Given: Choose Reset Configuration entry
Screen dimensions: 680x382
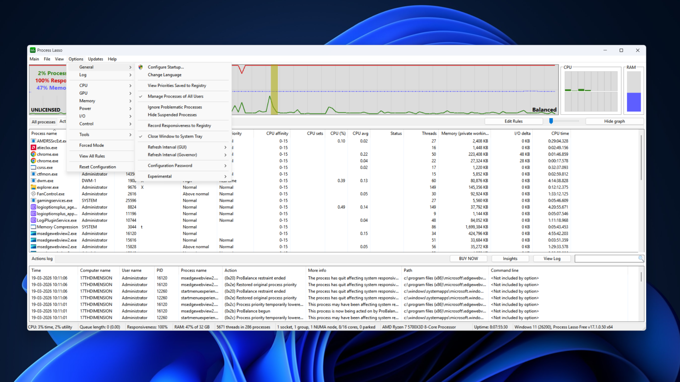Looking at the screenshot, I should [x=101, y=167].
